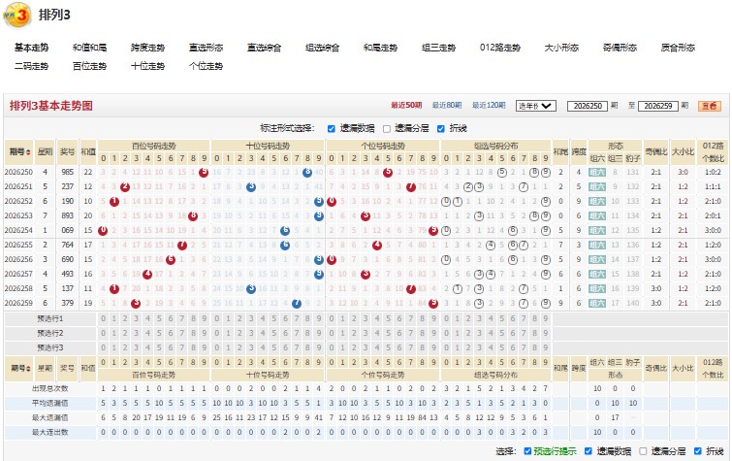This screenshot has width=732, height=461.
Task: Click the top 奇偶比 column header
Action: point(656,152)
